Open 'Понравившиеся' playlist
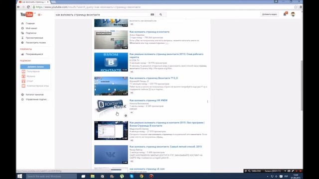 pos(34,54)
